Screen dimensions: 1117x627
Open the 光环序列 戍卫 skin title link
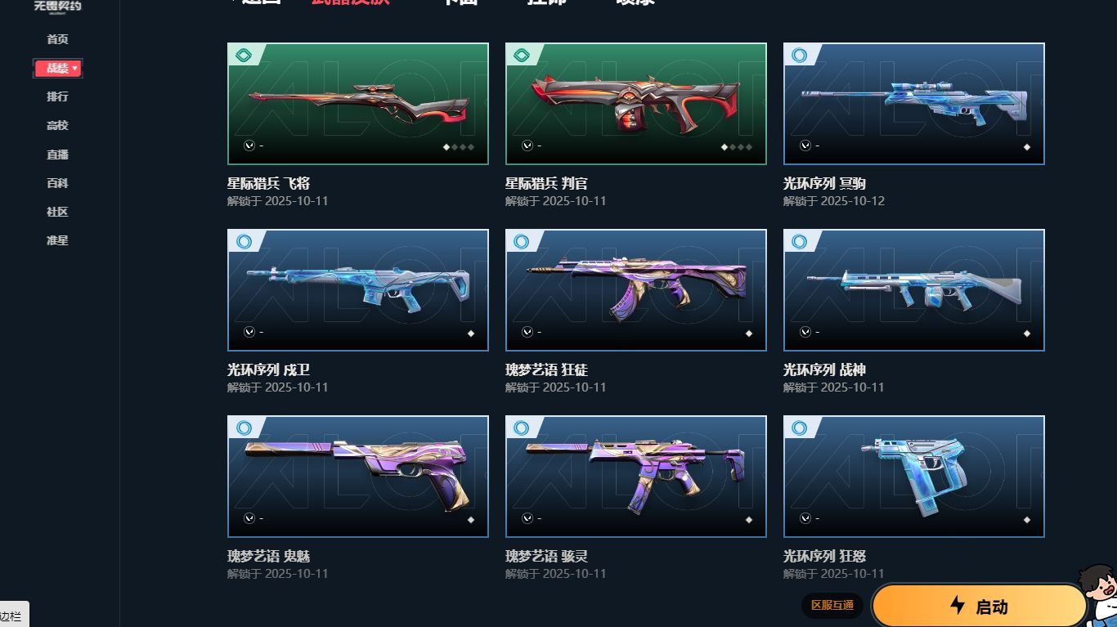(x=268, y=369)
